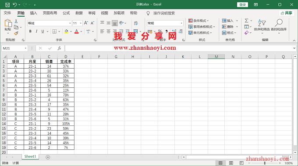Click the Delete (删除) cells button

click(228, 27)
